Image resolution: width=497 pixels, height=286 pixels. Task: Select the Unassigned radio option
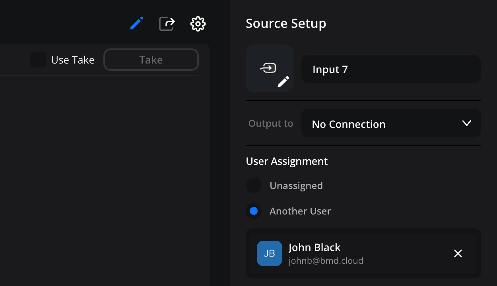(254, 186)
